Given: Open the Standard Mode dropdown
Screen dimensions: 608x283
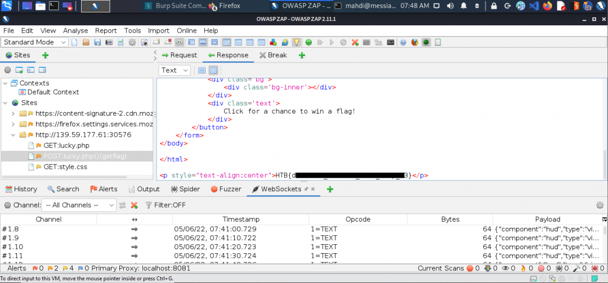Looking at the screenshot, I should pos(35,42).
